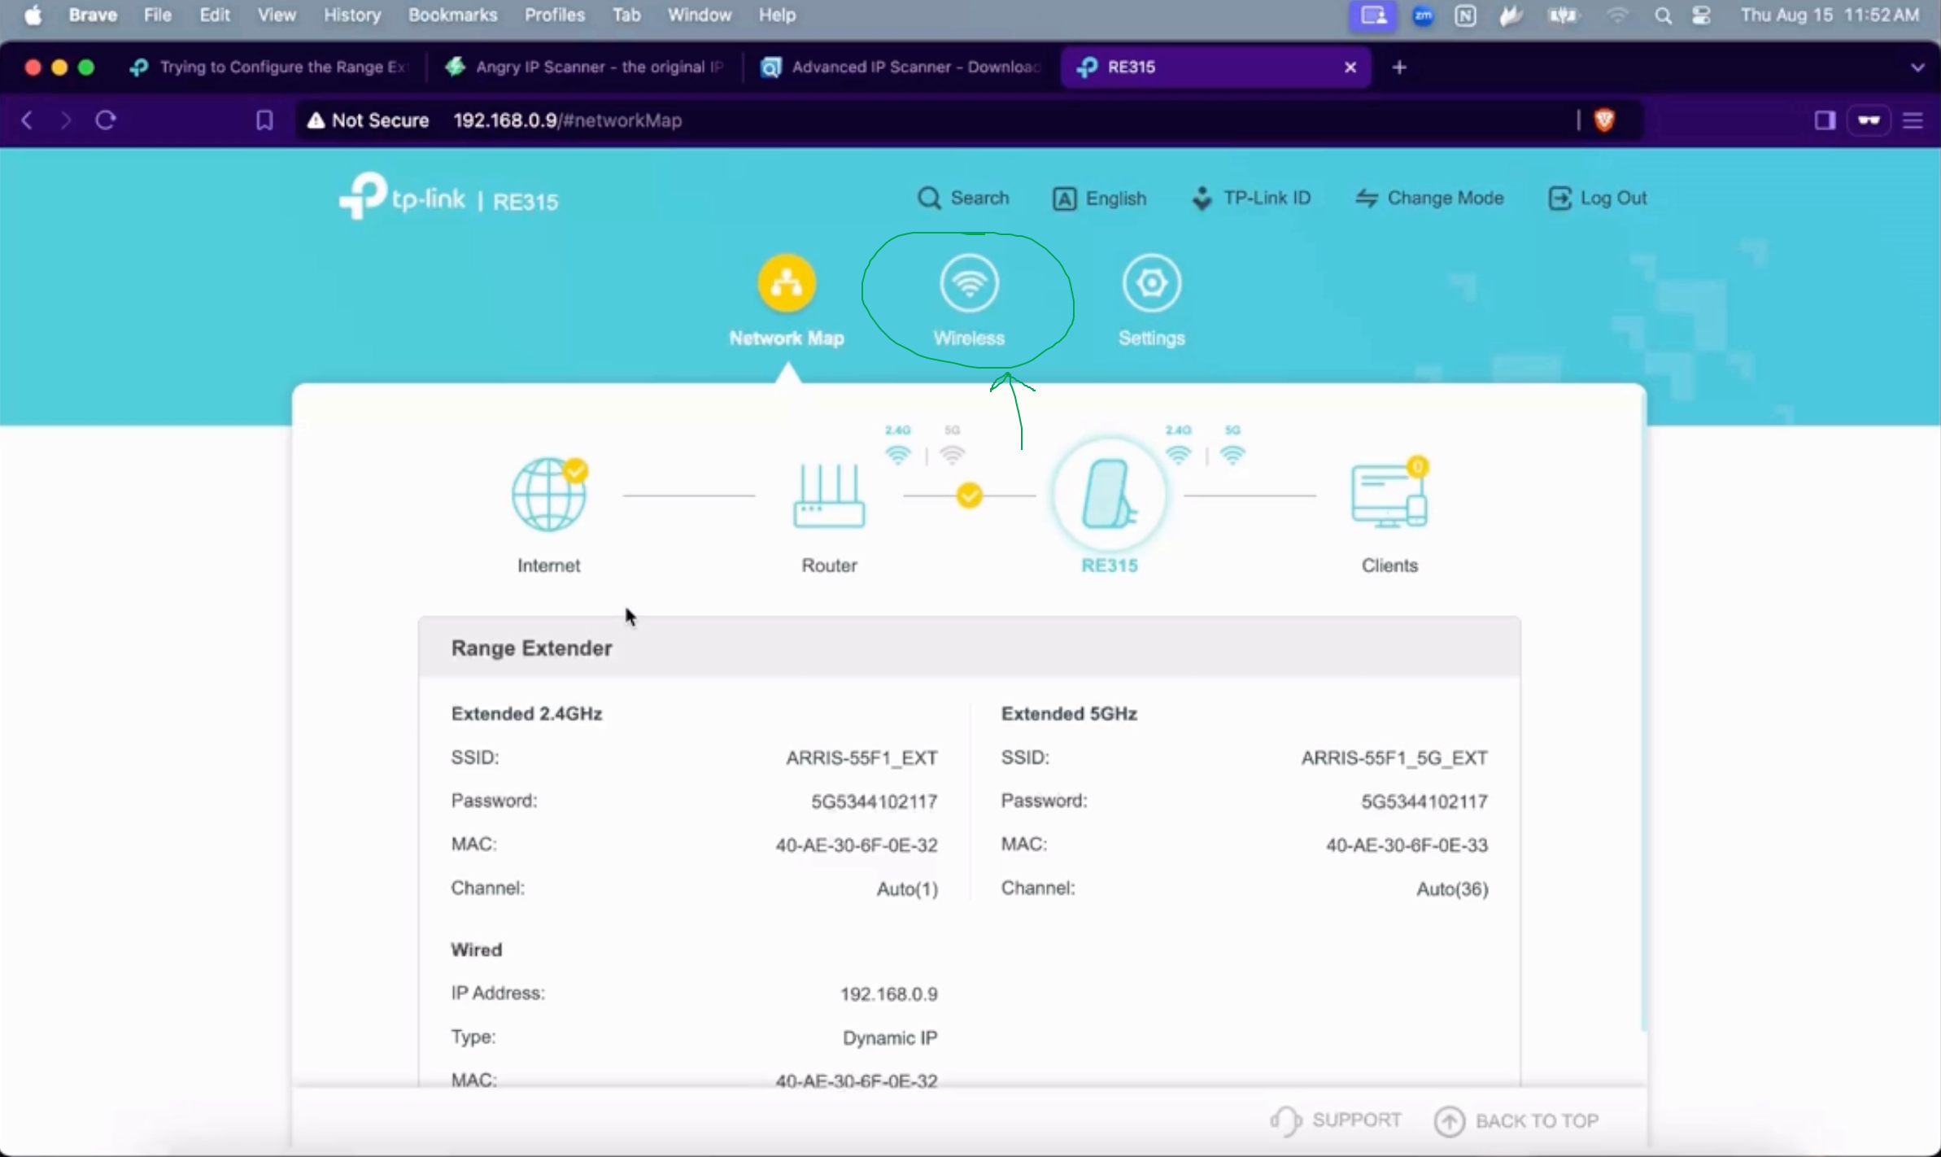Open the Wireless settings icon

969,284
